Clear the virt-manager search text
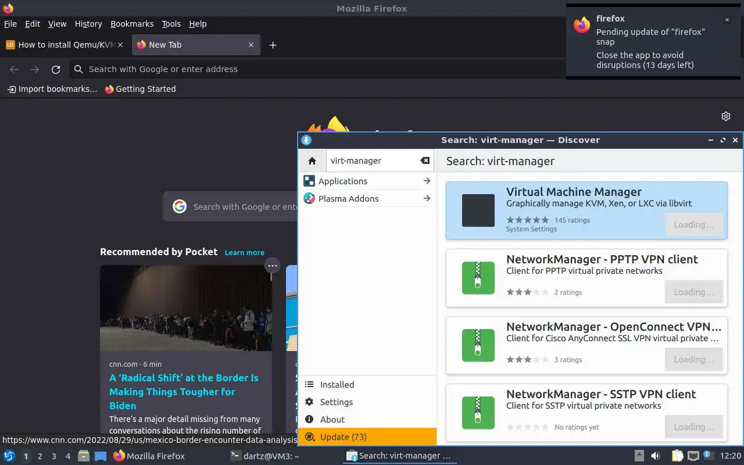Screen dimensions: 744x465 click(x=425, y=161)
